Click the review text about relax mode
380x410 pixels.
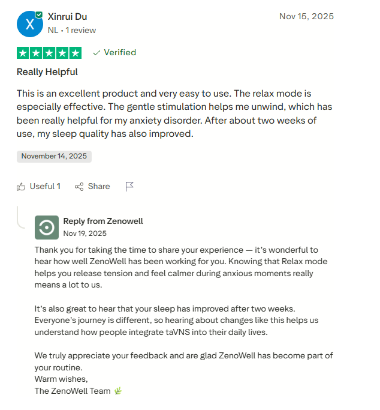click(x=174, y=113)
